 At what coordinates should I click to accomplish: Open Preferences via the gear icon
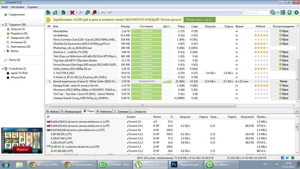click(296, 13)
